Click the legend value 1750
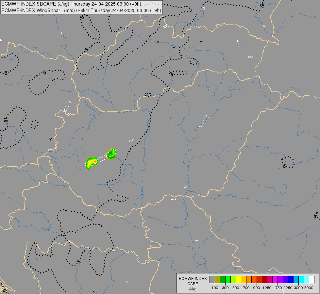 click(278, 288)
